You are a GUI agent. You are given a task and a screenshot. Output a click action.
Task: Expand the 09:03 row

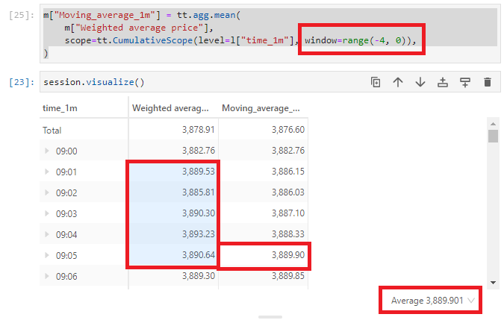(47, 213)
